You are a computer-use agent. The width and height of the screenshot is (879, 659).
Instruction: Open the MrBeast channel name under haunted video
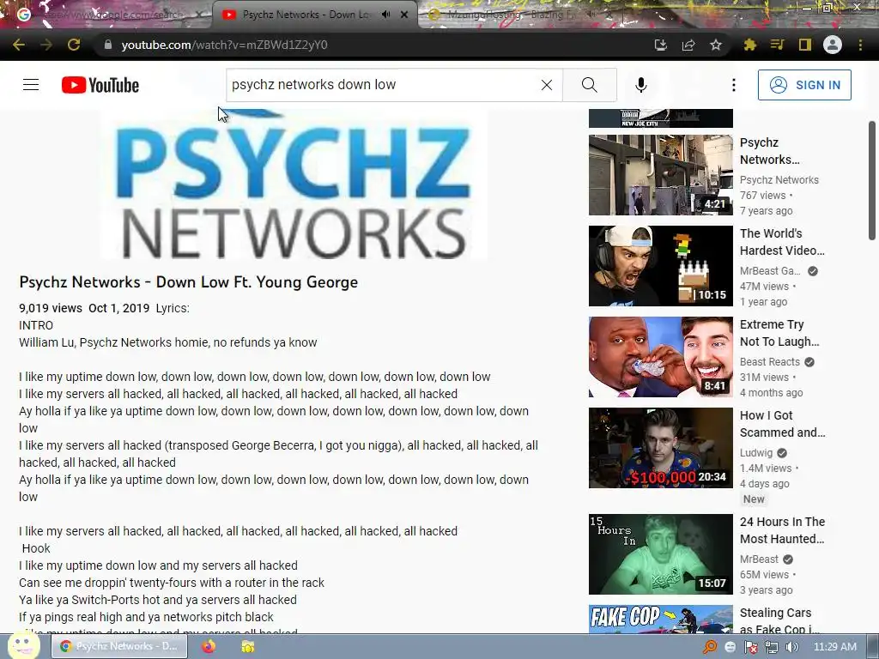pyautogui.click(x=759, y=559)
